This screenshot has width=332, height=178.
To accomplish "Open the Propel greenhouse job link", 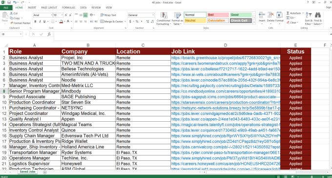I will [x=226, y=58].
